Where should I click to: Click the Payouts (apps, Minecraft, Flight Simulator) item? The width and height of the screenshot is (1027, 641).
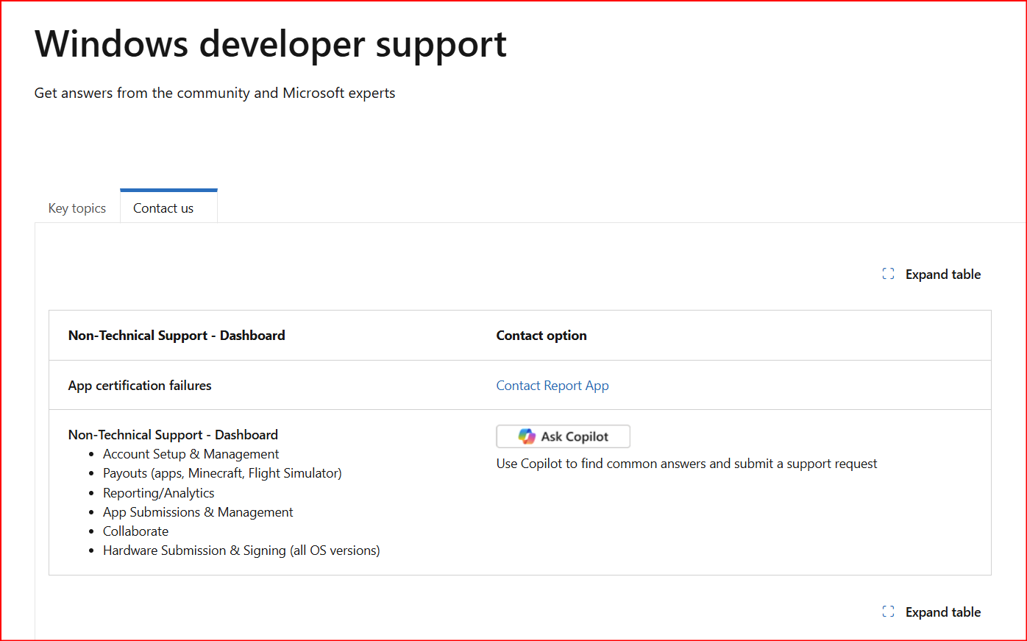222,473
